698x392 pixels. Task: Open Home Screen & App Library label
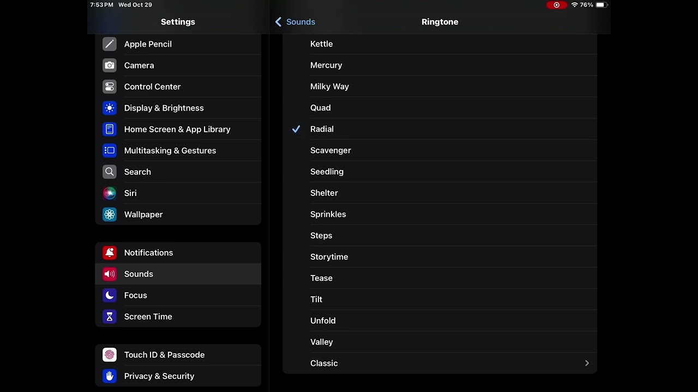click(x=177, y=129)
